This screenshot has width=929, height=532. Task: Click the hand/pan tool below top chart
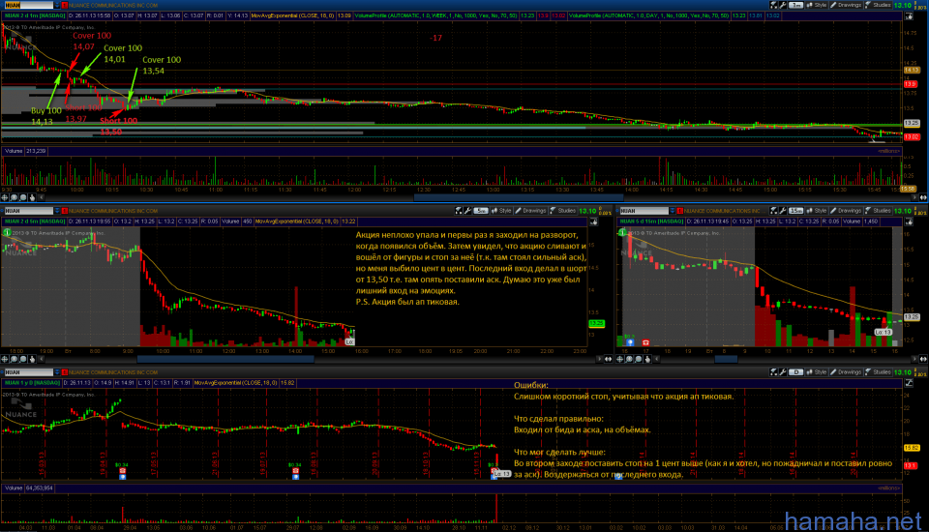pos(32,197)
